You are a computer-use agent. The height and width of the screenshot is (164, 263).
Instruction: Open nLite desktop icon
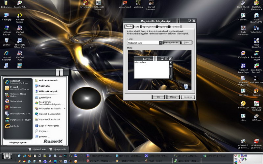tap(243, 117)
